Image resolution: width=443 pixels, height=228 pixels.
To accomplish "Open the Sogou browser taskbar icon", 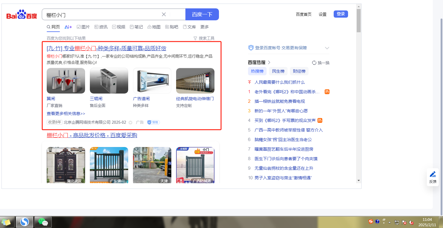I will coord(24,222).
